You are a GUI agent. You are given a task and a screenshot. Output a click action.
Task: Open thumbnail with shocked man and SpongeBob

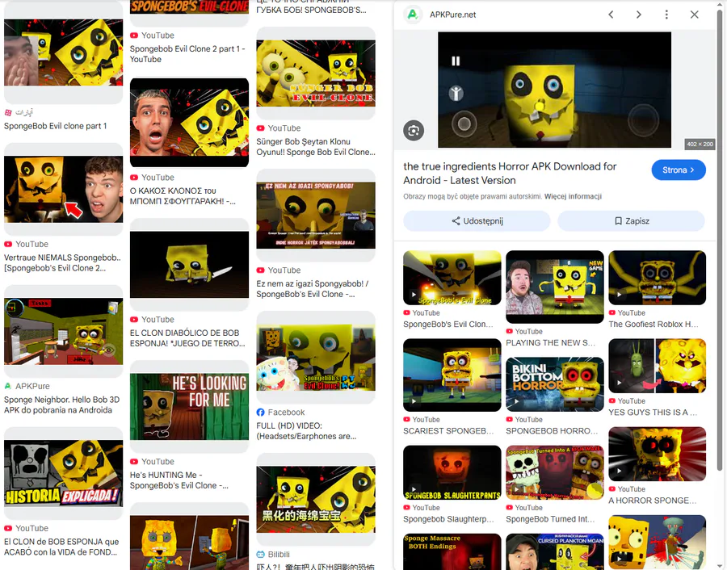coord(189,123)
